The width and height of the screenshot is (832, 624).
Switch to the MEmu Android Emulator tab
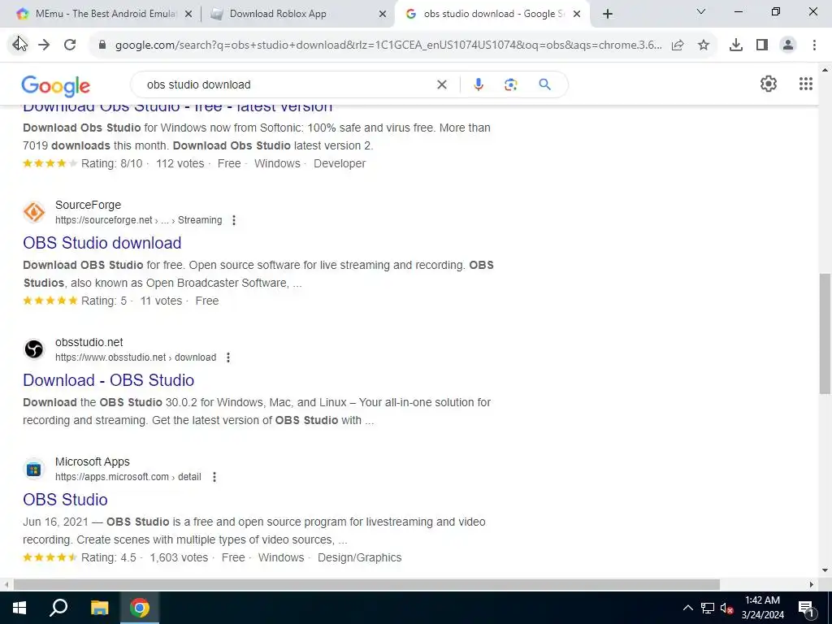(x=101, y=14)
